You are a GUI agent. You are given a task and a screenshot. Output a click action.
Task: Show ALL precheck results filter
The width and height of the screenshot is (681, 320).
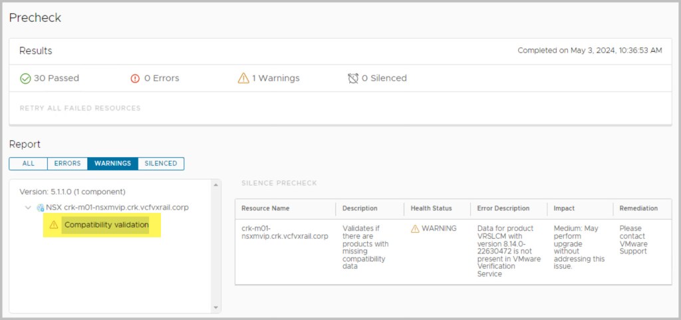(28, 164)
